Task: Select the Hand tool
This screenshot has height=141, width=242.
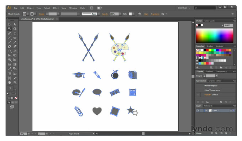Action: [9, 83]
